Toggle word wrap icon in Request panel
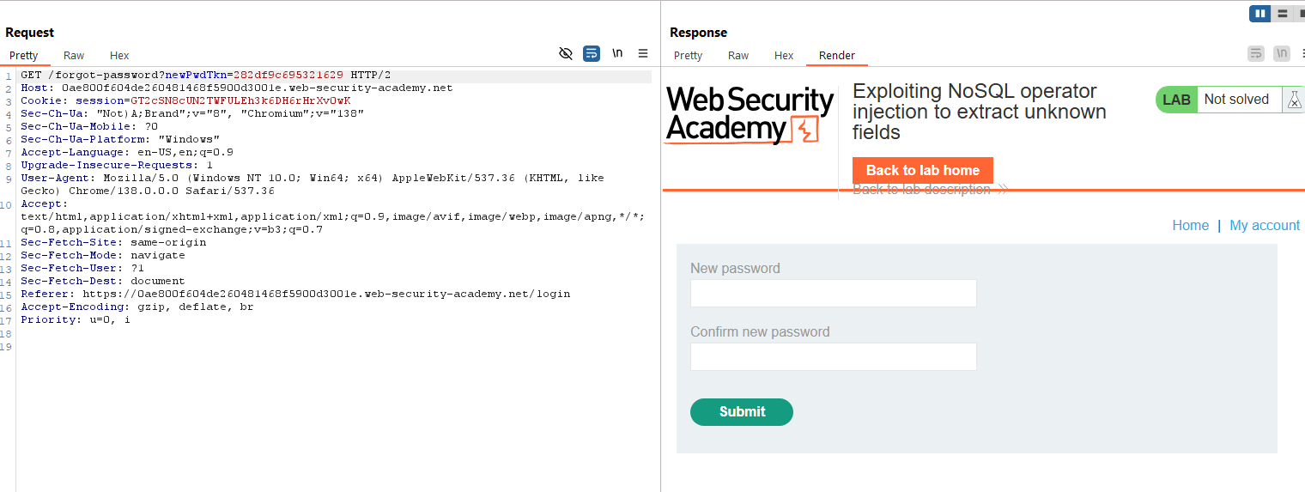This screenshot has height=492, width=1305. click(x=592, y=53)
